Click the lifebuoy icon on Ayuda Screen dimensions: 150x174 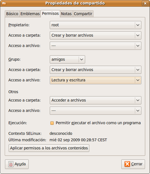[x=11, y=164]
